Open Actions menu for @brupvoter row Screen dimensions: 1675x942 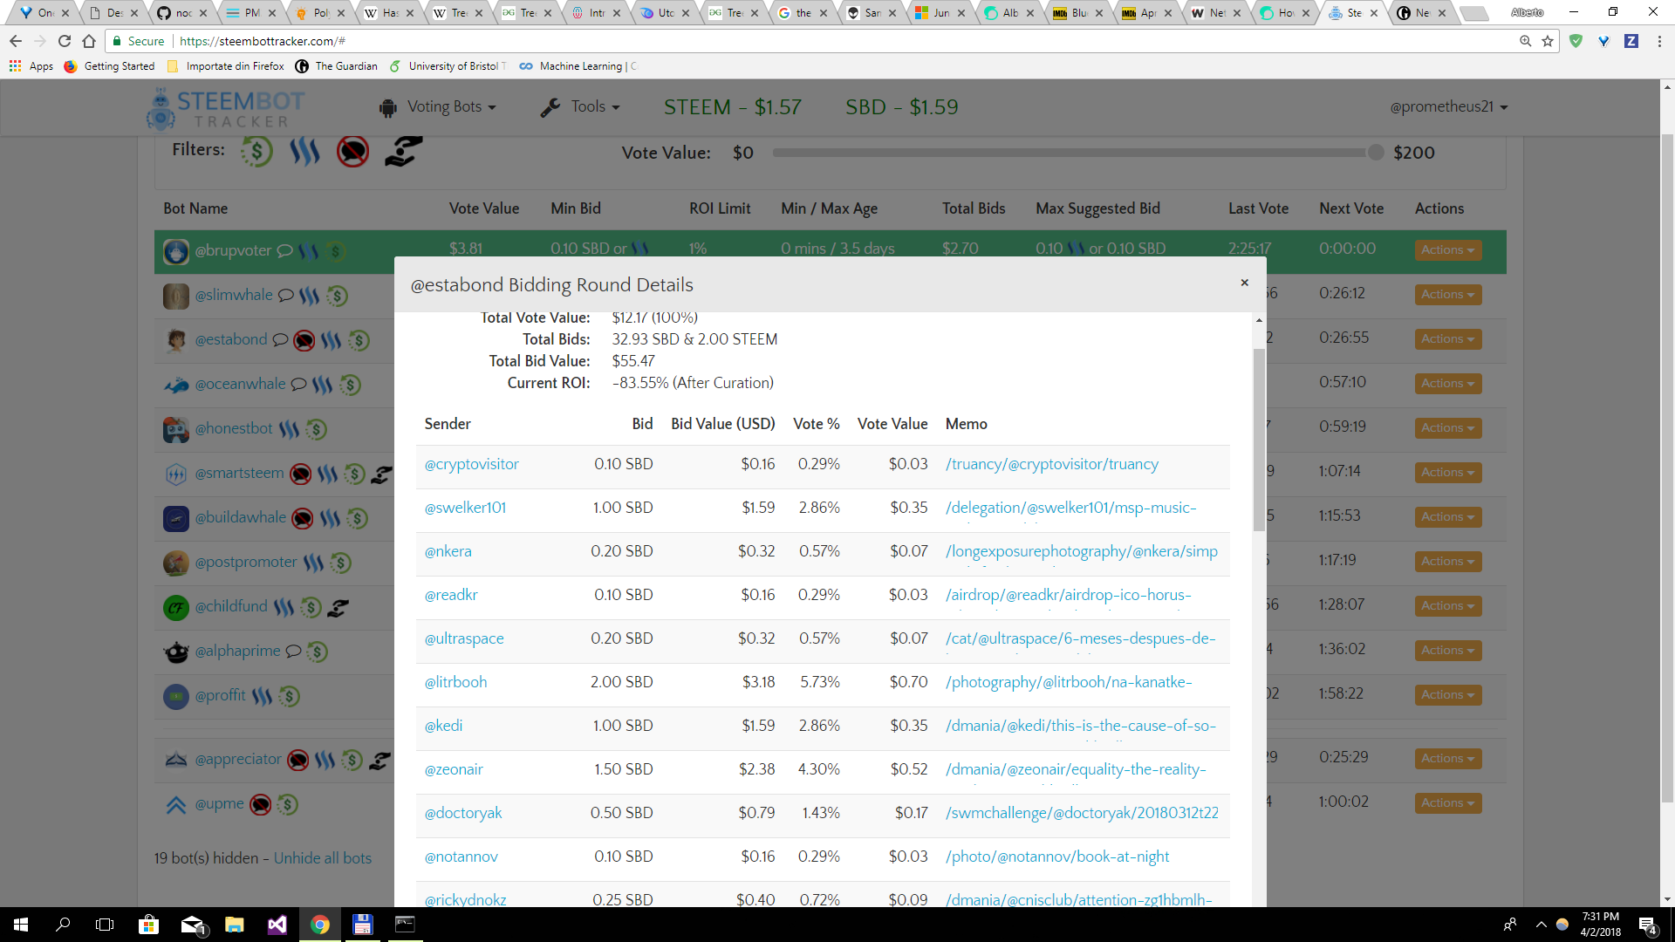pyautogui.click(x=1447, y=250)
